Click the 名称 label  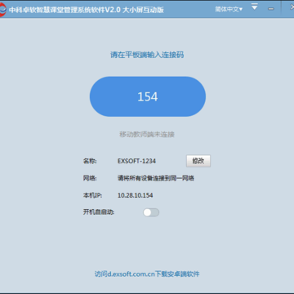click(x=90, y=161)
